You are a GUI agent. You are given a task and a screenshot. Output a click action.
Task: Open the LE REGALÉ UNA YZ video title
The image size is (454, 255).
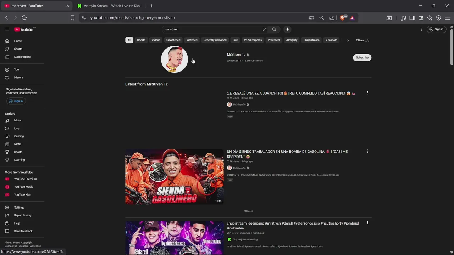click(x=291, y=93)
